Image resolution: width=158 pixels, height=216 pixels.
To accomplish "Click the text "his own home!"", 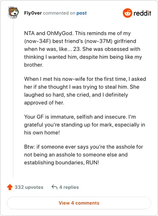I will pos(42,132).
